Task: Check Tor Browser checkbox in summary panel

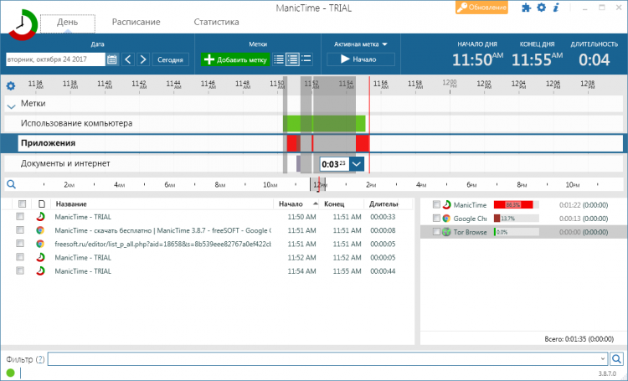Action: [436, 232]
